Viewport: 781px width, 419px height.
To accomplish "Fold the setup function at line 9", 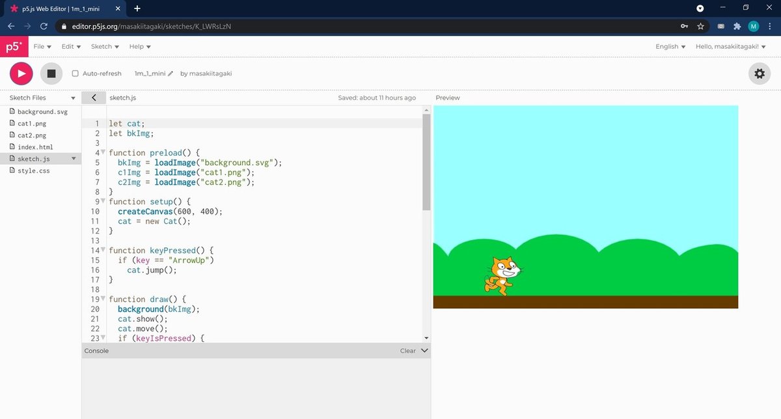I will pos(103,201).
